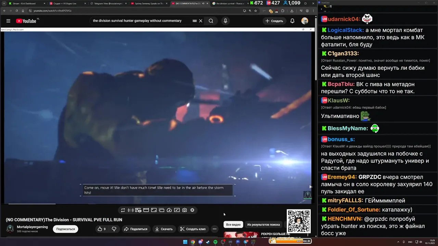
Task: Click username KlausW in chat
Action: [338, 100]
